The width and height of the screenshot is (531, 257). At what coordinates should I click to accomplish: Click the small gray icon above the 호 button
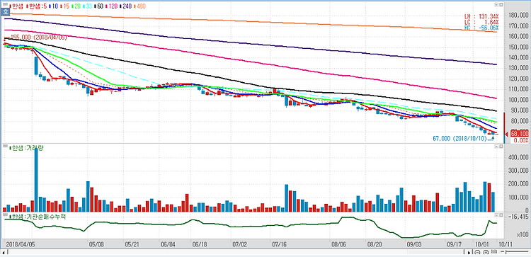click(5, 4)
